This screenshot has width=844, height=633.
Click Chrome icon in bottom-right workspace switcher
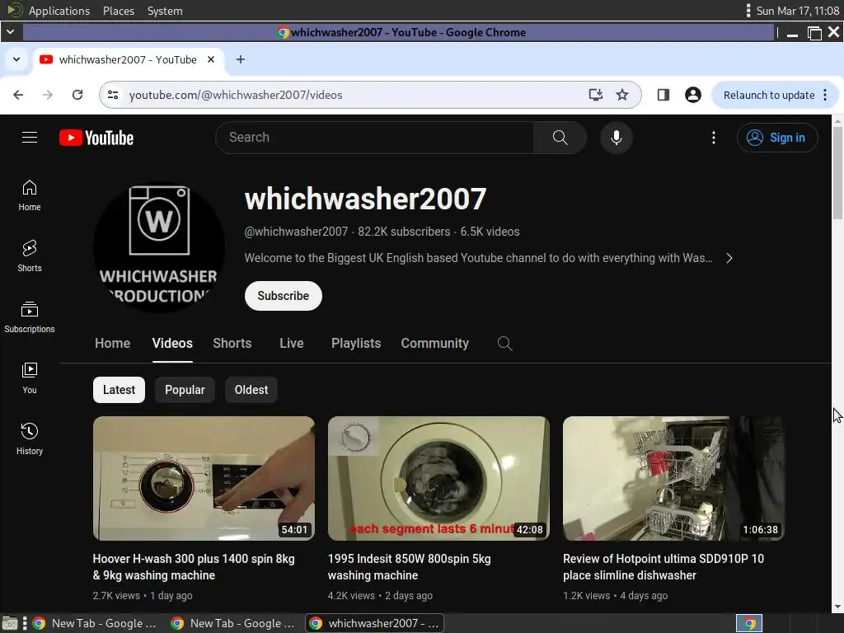pos(749,623)
